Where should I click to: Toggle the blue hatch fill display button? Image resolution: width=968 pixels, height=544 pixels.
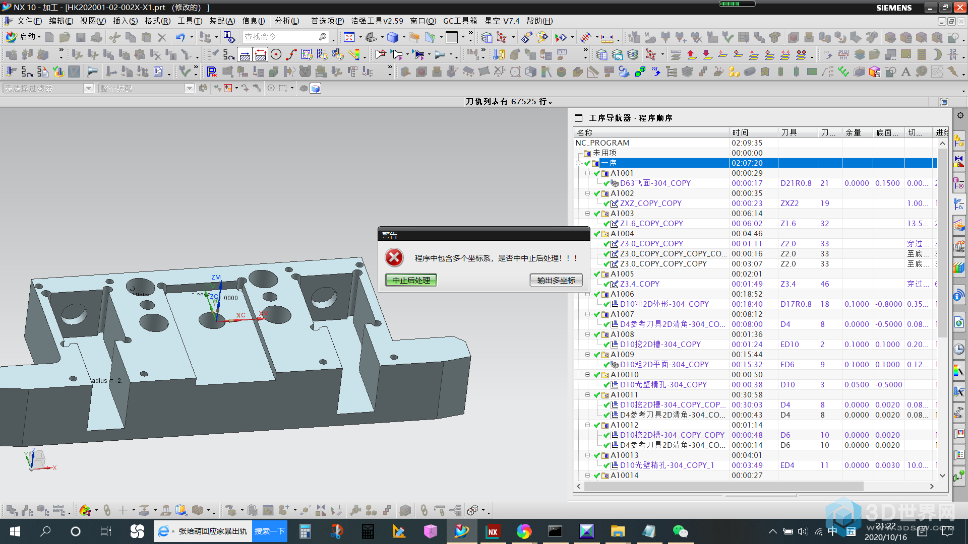click(x=245, y=54)
